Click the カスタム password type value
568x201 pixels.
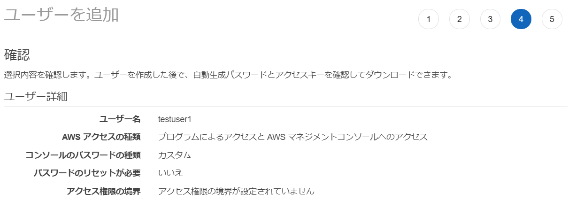click(x=175, y=155)
